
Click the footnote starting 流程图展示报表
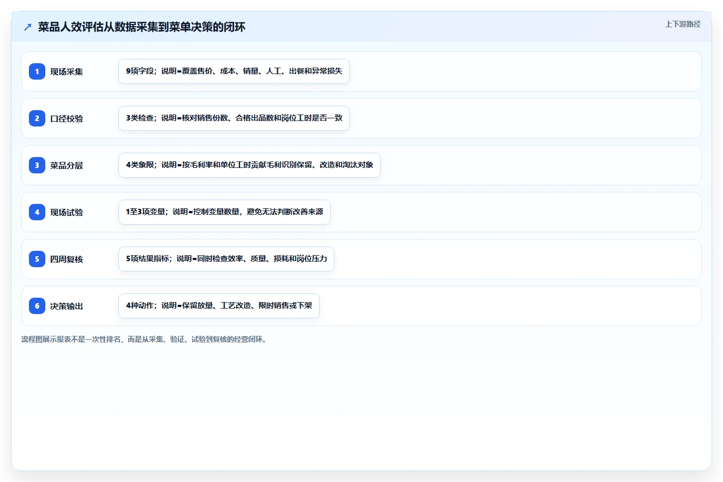tap(144, 339)
